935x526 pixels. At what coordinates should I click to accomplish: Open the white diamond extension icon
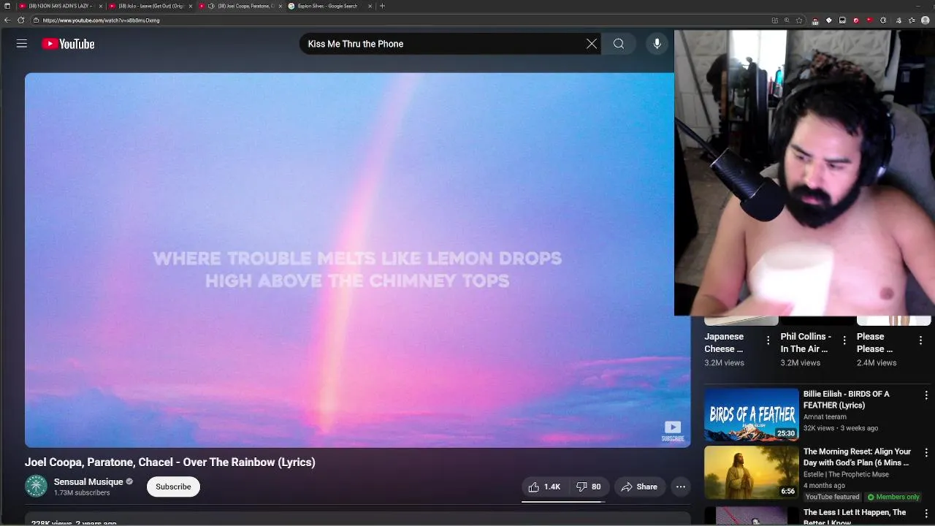[x=829, y=20]
